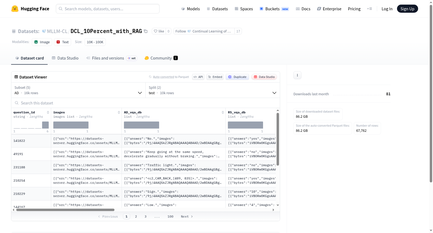Go to page 2 of the dataset
Image resolution: width=433 pixels, height=233 pixels.
coord(136,216)
